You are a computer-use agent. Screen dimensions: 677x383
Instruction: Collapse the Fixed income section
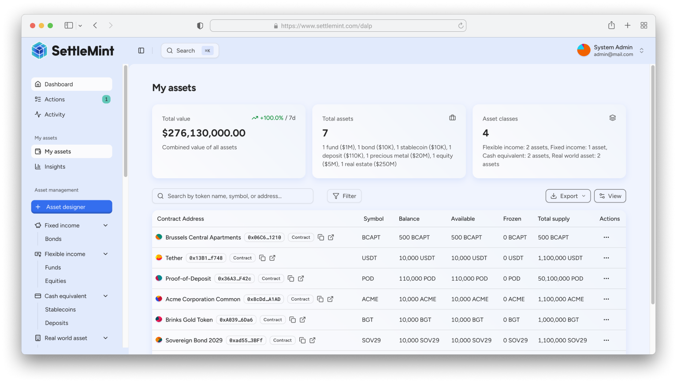click(x=105, y=225)
